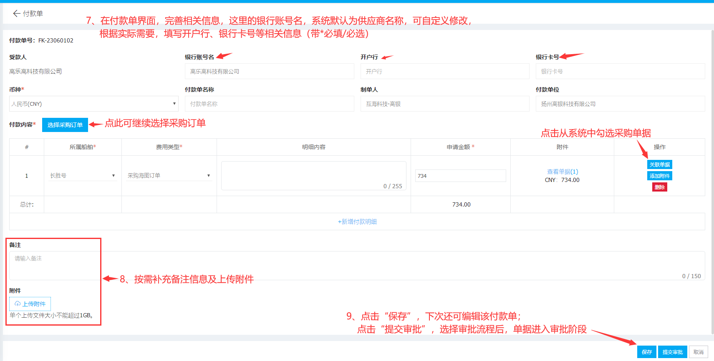Click the 备注 text area
The image size is (714, 361).
click(357, 266)
